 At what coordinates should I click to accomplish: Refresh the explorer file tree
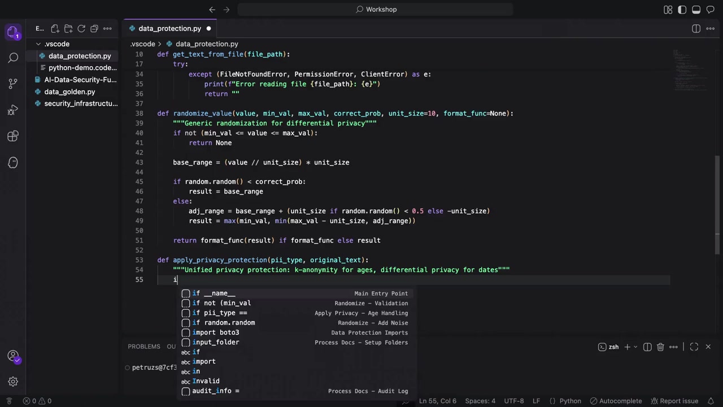click(81, 28)
